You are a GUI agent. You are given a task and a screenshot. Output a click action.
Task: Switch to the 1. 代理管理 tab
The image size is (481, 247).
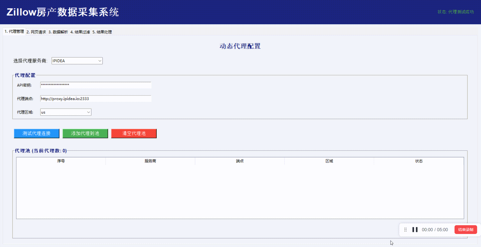[14, 32]
